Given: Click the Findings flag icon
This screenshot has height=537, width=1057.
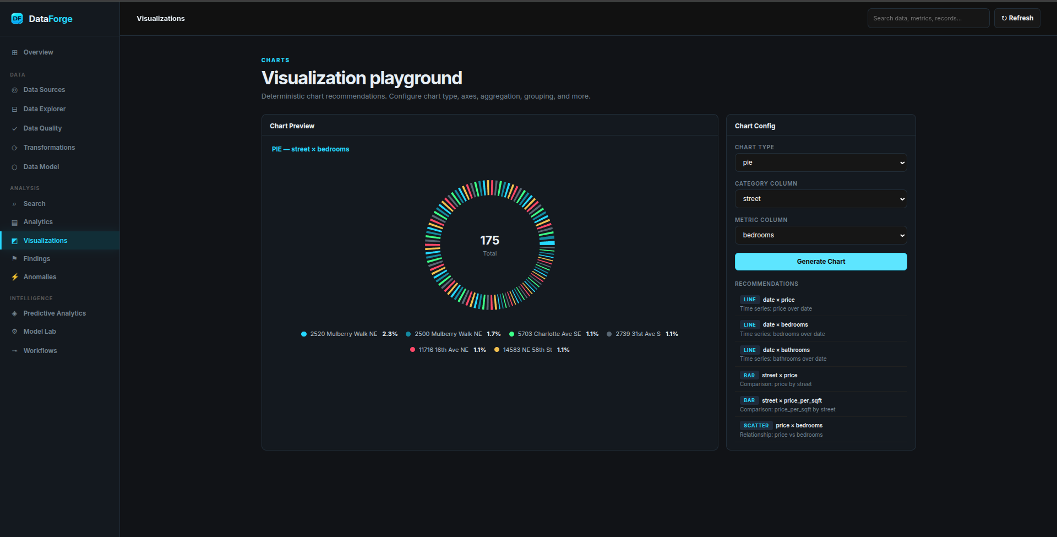Looking at the screenshot, I should 15,259.
